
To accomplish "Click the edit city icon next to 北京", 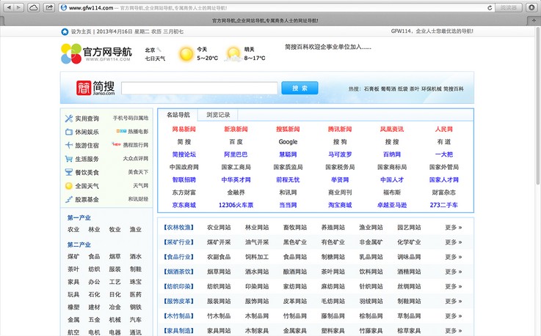I will click(x=159, y=50).
